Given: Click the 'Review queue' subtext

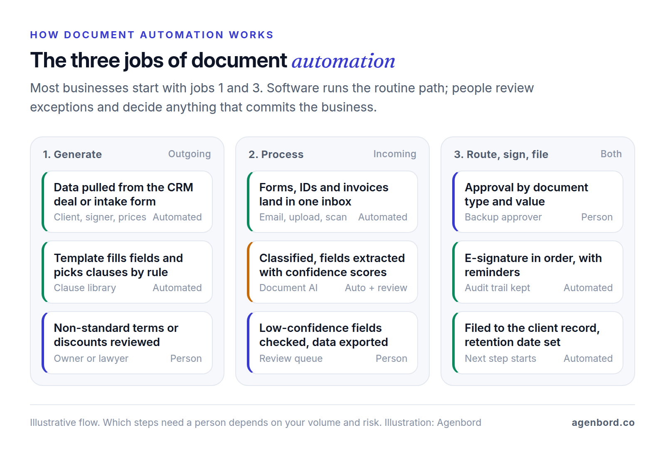Looking at the screenshot, I should (x=291, y=359).
